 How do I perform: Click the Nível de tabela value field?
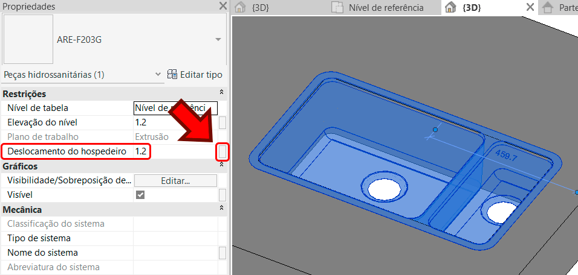click(175, 108)
